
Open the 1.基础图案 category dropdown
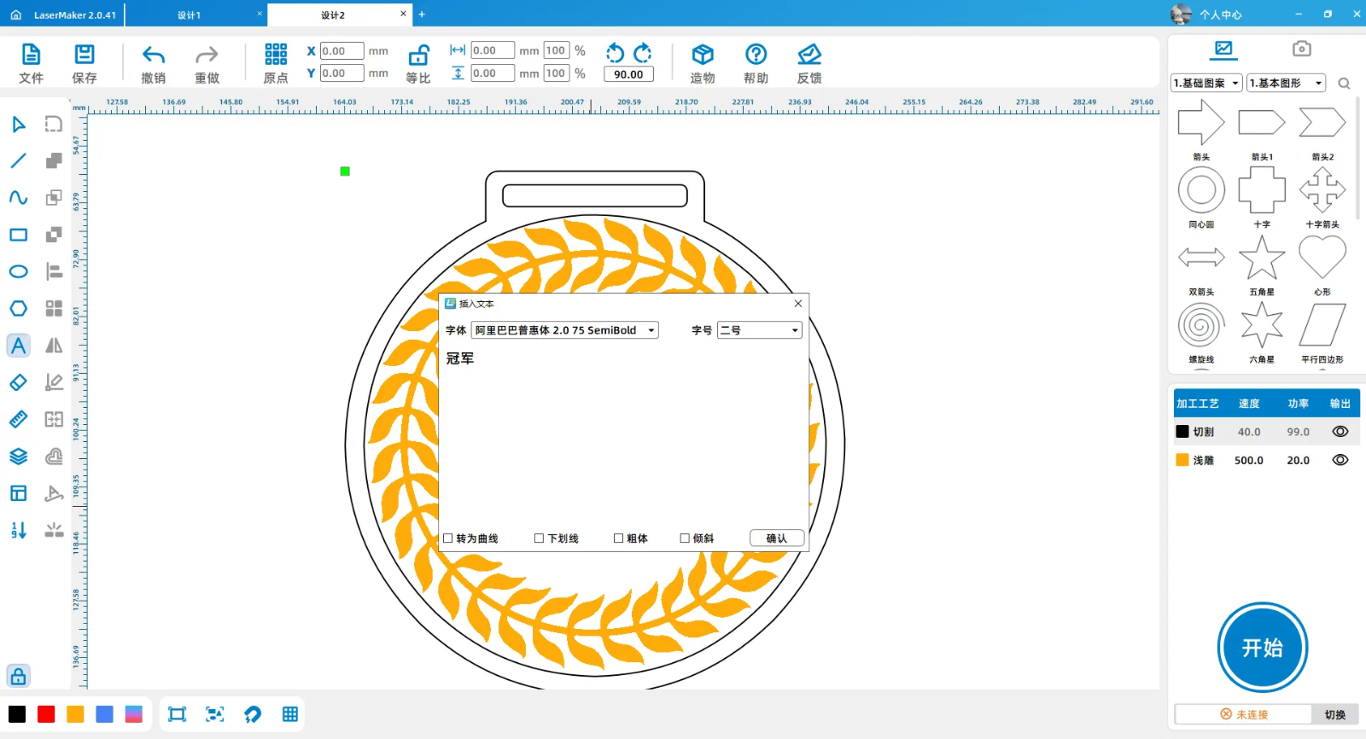pyautogui.click(x=1206, y=83)
